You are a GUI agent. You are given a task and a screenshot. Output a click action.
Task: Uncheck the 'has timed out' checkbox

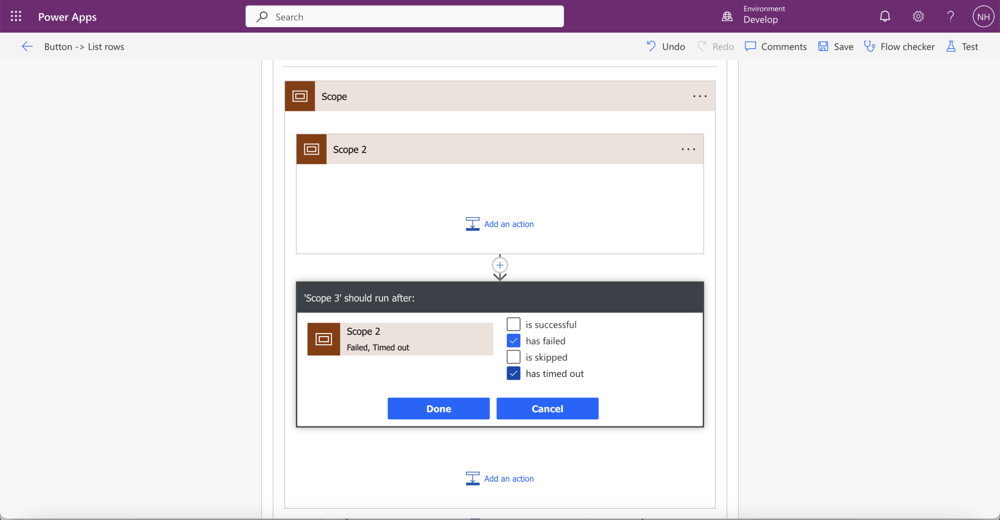pyautogui.click(x=514, y=373)
